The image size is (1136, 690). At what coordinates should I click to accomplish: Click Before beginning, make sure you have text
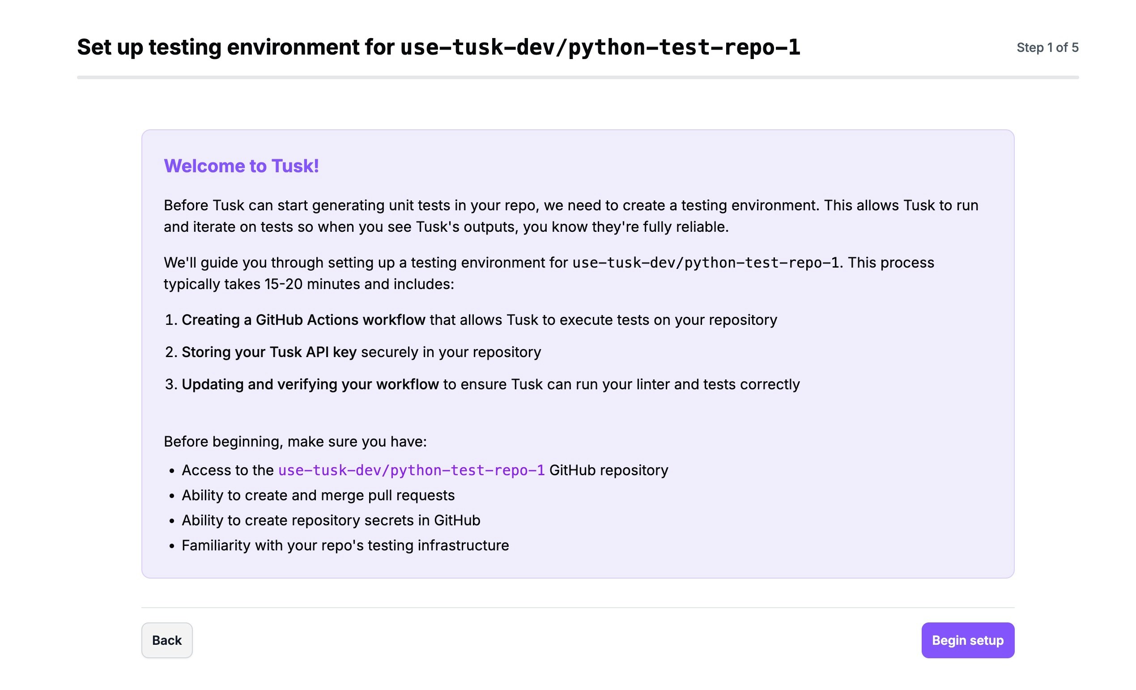tap(295, 441)
